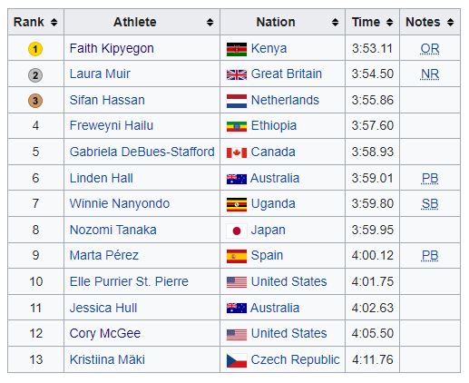Screen dimensions: 469x383
Task: Open Kristiina Mäki athlete link
Action: tap(107, 359)
